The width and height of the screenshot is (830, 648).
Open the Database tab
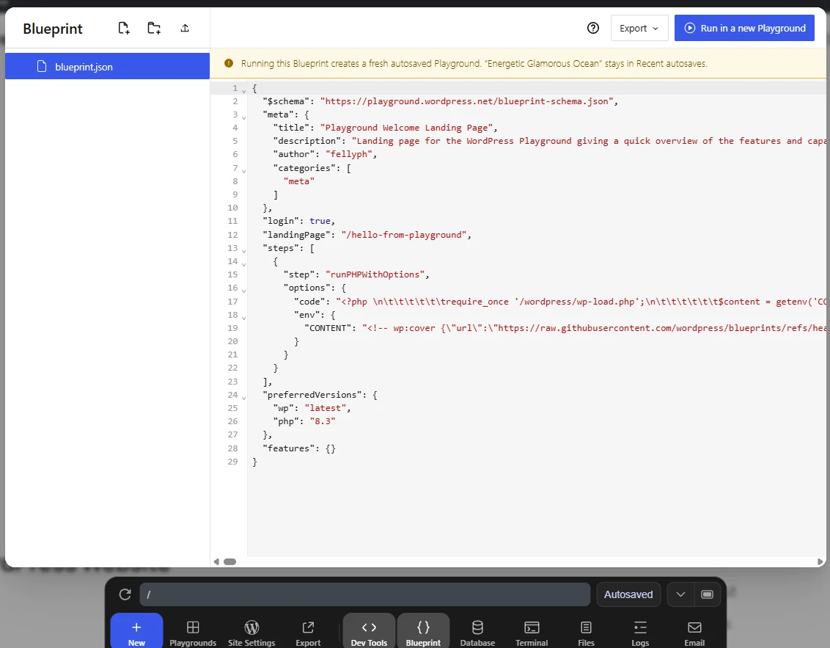[477, 633]
